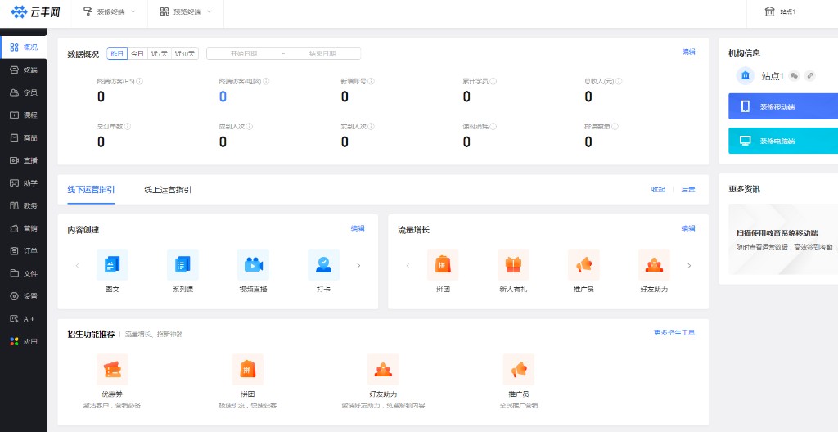The image size is (838, 432).
Task: Open 好友助力 icon in 流量增长 card
Action: click(x=654, y=264)
